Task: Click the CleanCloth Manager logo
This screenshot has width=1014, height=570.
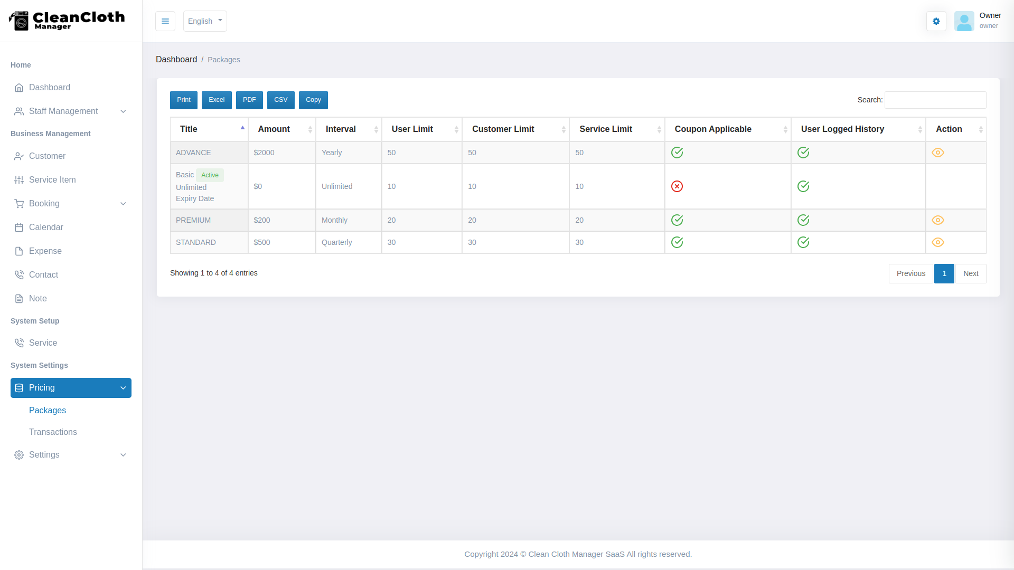Action: pos(66,21)
